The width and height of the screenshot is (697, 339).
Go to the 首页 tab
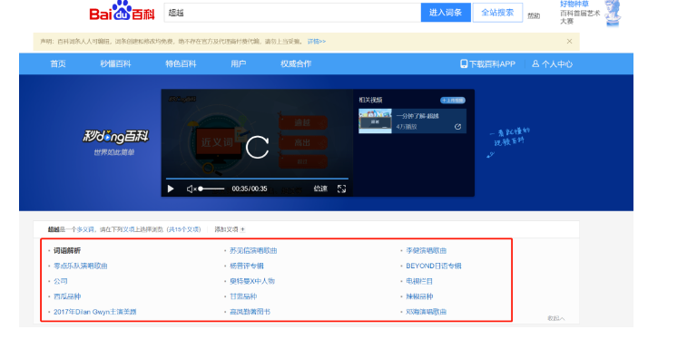coord(58,63)
